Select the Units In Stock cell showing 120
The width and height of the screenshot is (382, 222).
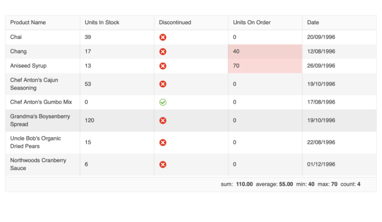coord(117,120)
